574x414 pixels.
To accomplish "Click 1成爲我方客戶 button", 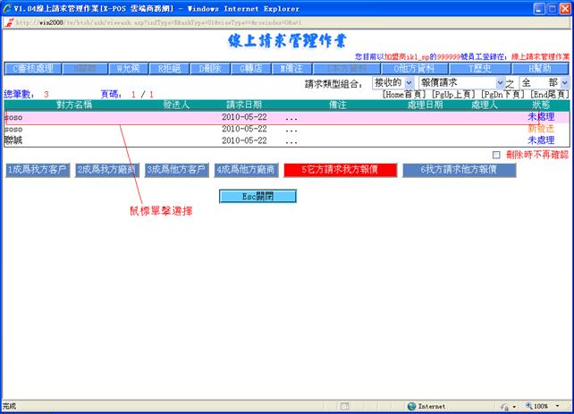I will click(x=37, y=169).
